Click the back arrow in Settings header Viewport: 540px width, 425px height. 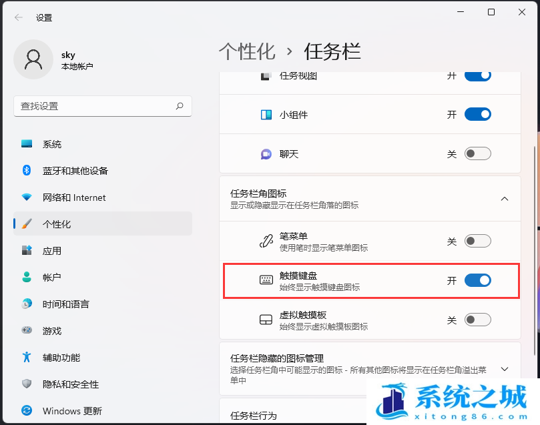coord(19,17)
